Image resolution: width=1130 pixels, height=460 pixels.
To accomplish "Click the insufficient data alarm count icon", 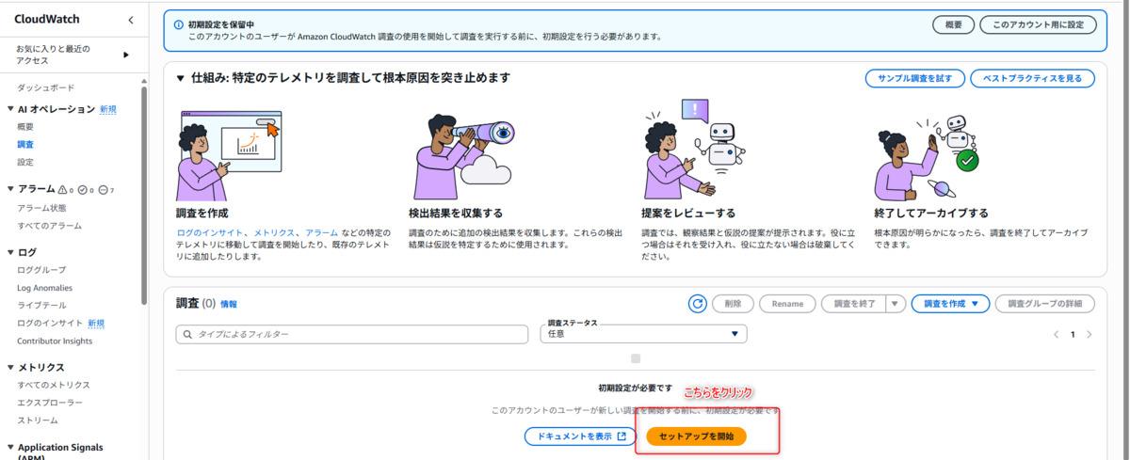I will coord(105,190).
